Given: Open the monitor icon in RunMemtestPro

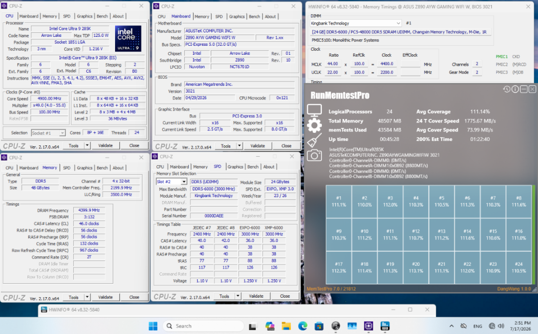Looking at the screenshot, I should coord(314,111).
